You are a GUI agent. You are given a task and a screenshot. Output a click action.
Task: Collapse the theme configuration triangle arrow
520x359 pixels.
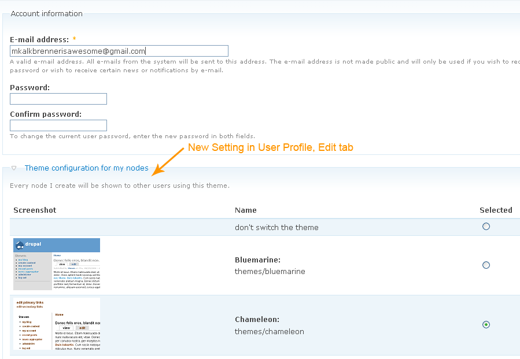[14, 168]
